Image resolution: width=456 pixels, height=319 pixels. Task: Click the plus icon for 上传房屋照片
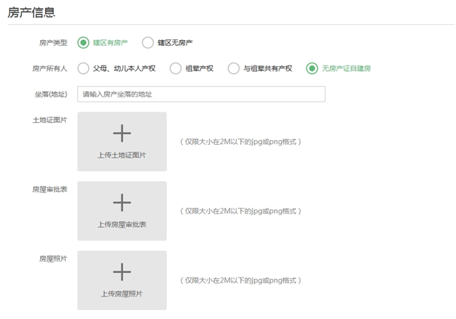point(122,272)
